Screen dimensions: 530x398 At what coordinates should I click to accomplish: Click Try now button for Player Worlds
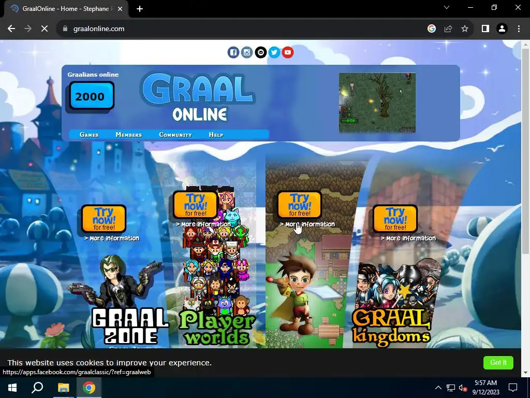(x=196, y=205)
